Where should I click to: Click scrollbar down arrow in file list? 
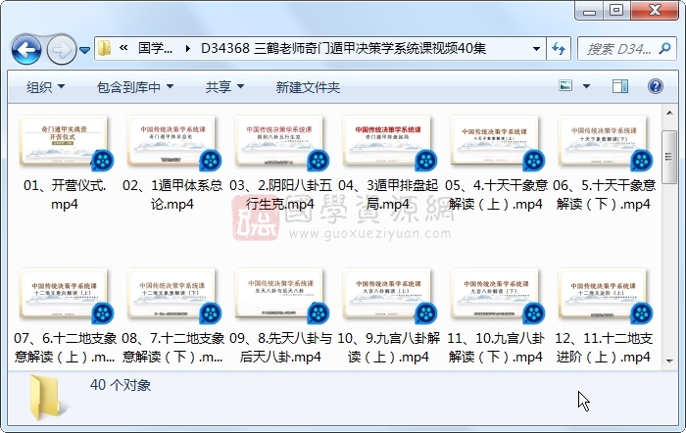coord(669,361)
